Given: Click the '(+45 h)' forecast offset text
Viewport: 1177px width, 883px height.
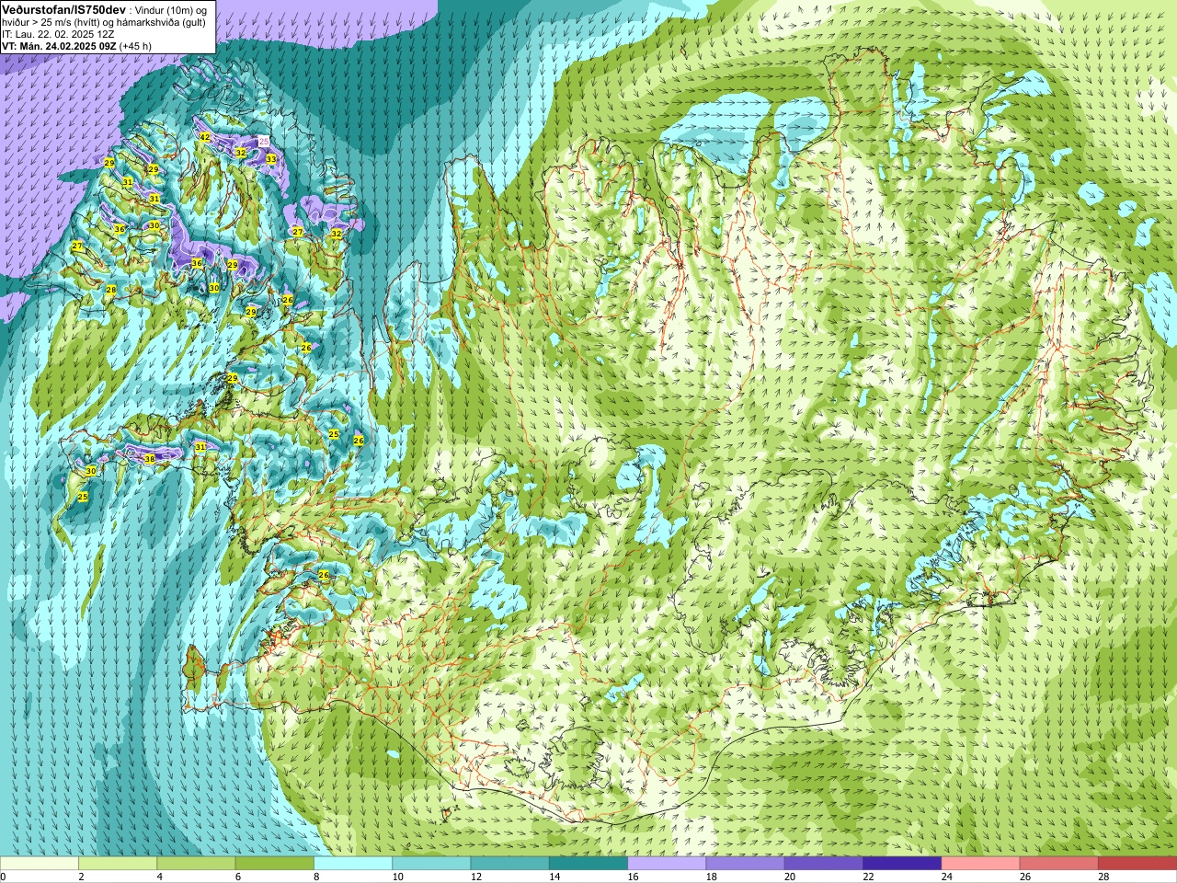Looking at the screenshot, I should point(136,46).
